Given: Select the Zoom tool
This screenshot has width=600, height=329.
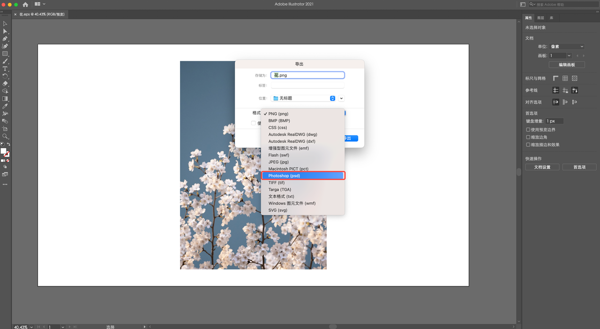Looking at the screenshot, I should 5,136.
